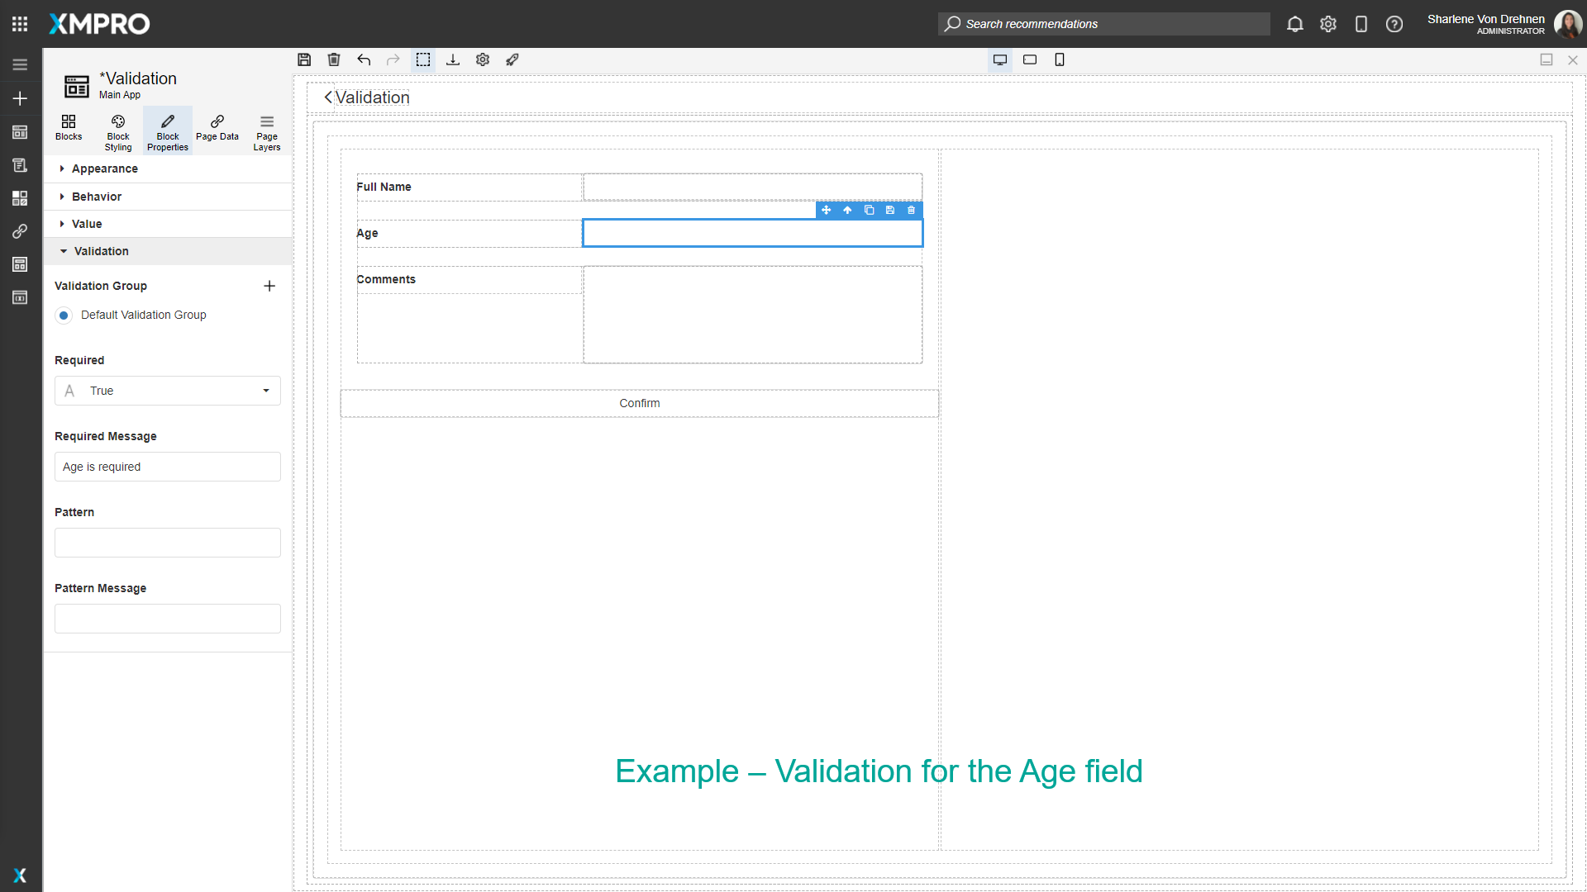Screen dimensions: 1587x892
Task: Open the search recommendations bar
Action: (1103, 24)
